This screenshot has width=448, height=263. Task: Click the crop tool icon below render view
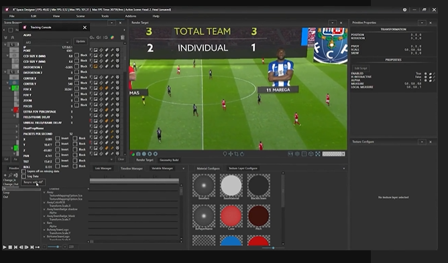pyautogui.click(x=236, y=154)
